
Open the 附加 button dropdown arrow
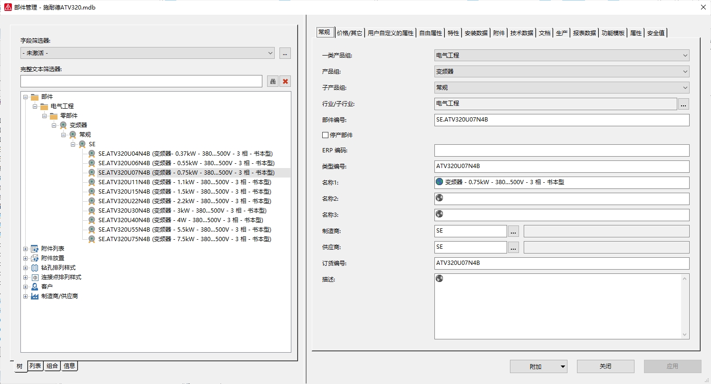click(x=563, y=366)
